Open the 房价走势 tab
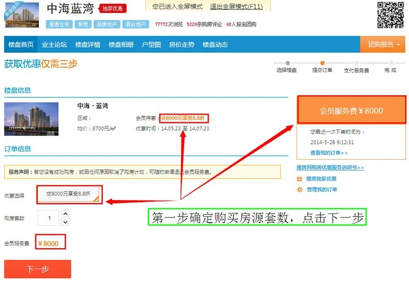Image resolution: width=409 pixels, height=282 pixels. pyautogui.click(x=181, y=45)
